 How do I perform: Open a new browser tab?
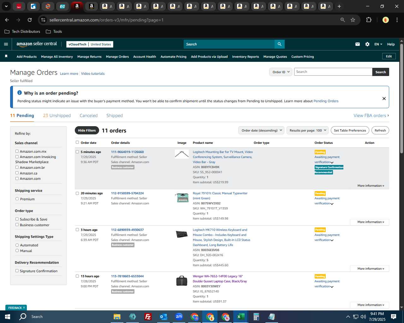pos(339,6)
